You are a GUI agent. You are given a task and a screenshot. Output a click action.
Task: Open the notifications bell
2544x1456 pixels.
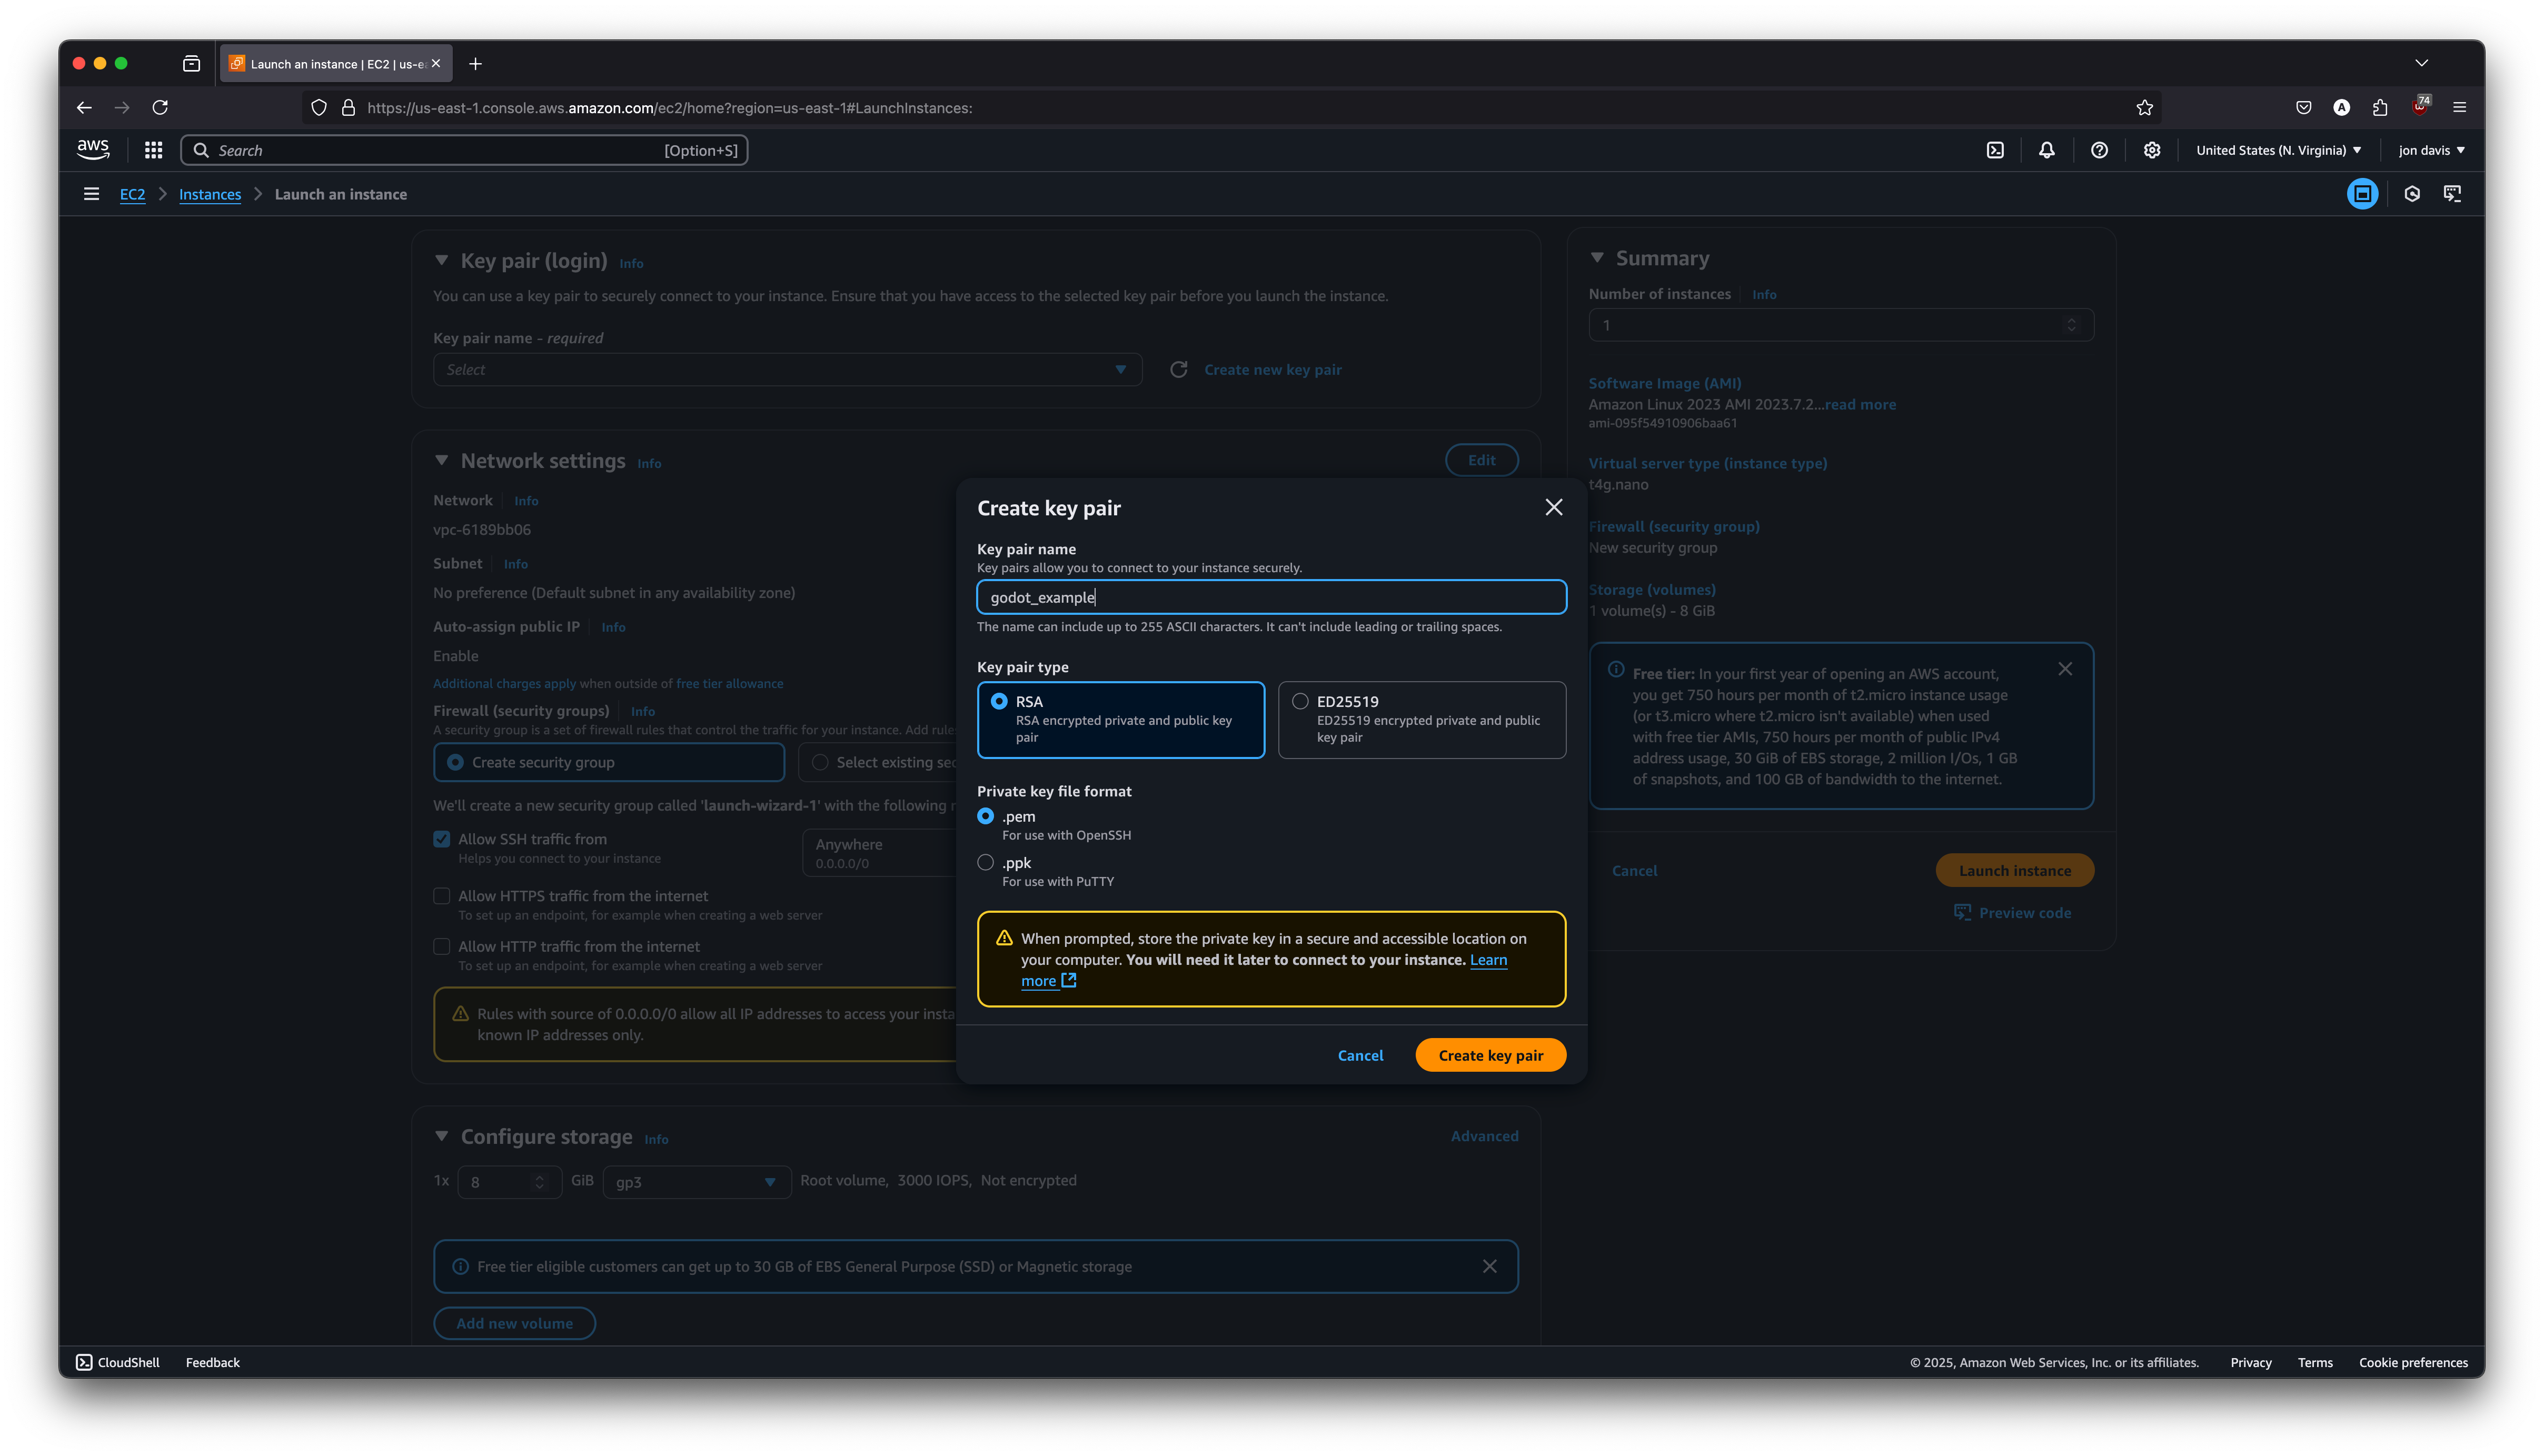[2046, 150]
